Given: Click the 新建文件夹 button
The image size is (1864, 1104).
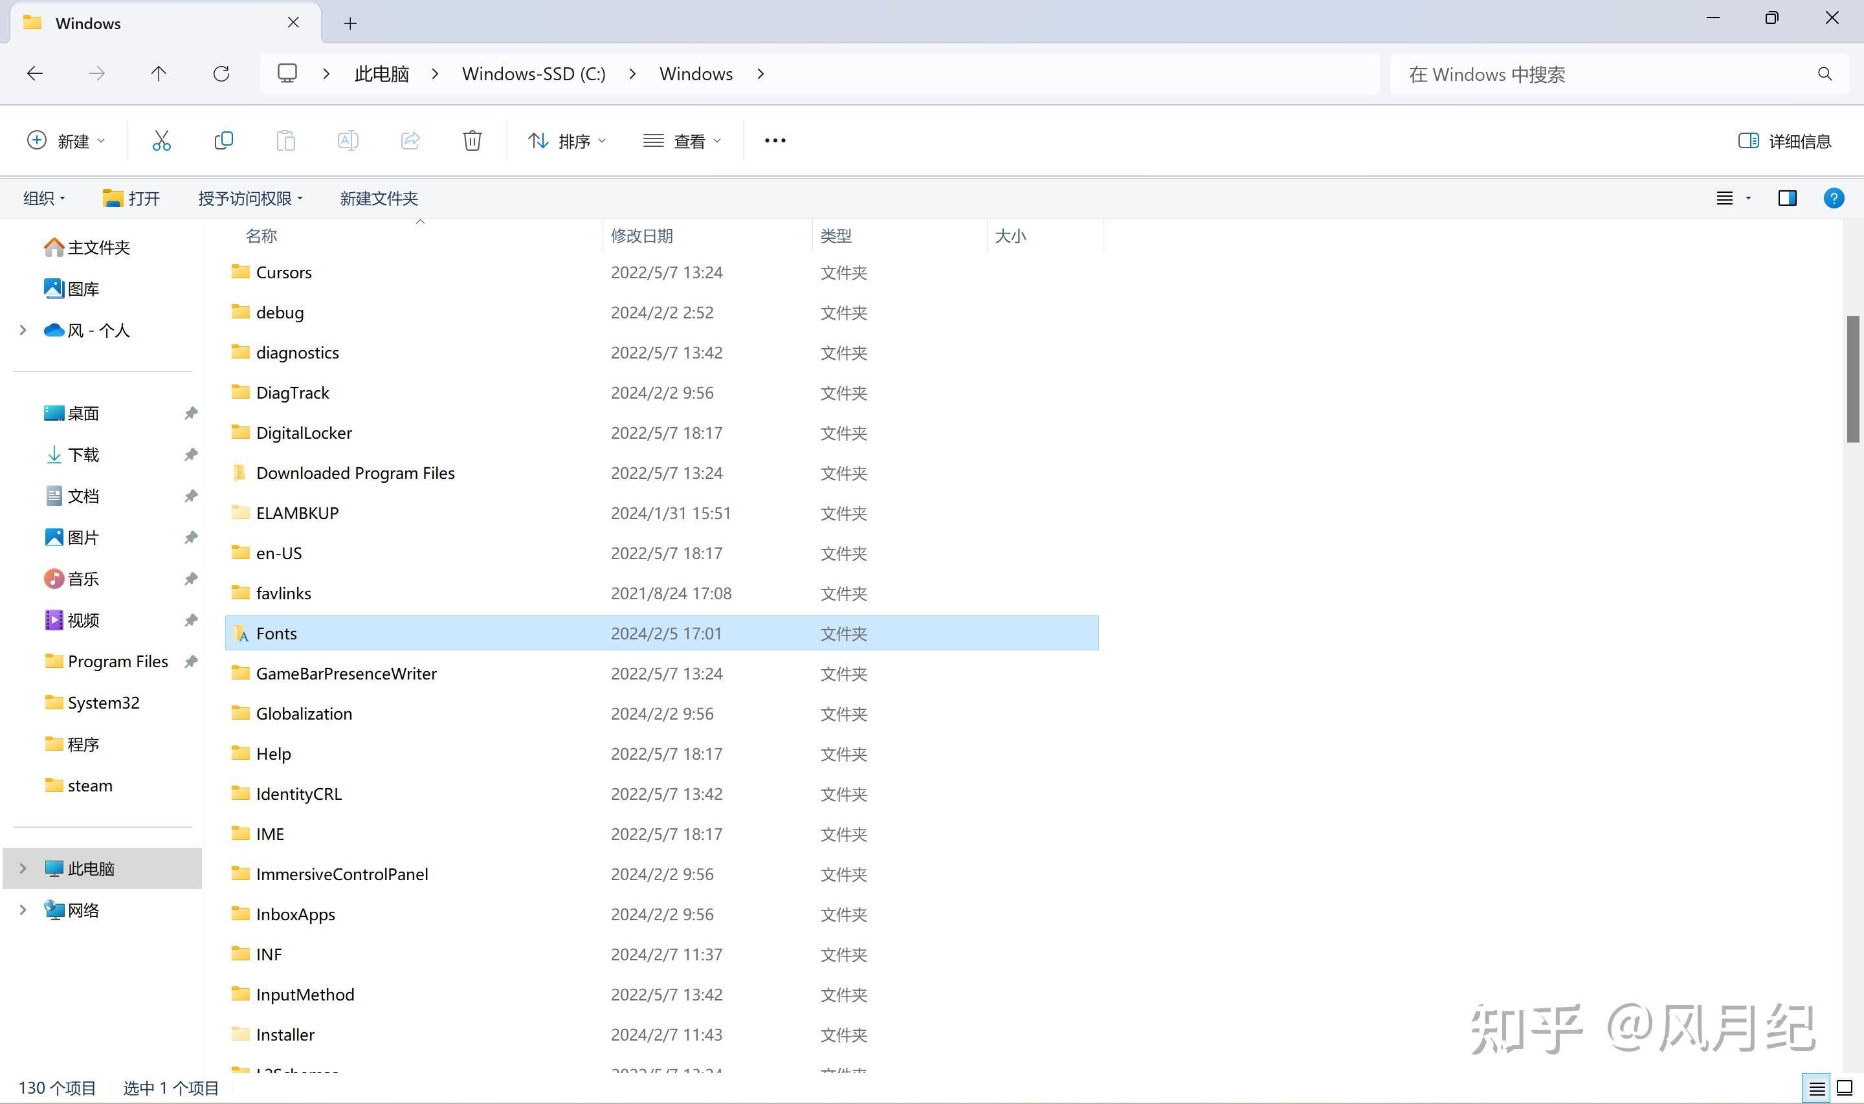Looking at the screenshot, I should coord(379,198).
